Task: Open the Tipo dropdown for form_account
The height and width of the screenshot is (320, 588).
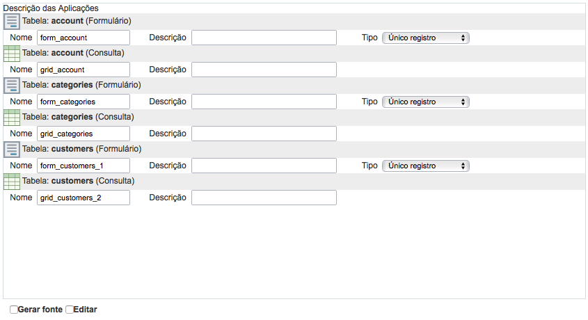Action: (426, 38)
